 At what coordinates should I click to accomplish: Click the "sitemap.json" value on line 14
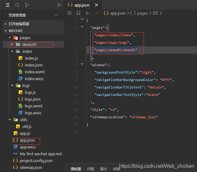pyautogui.click(x=143, y=117)
